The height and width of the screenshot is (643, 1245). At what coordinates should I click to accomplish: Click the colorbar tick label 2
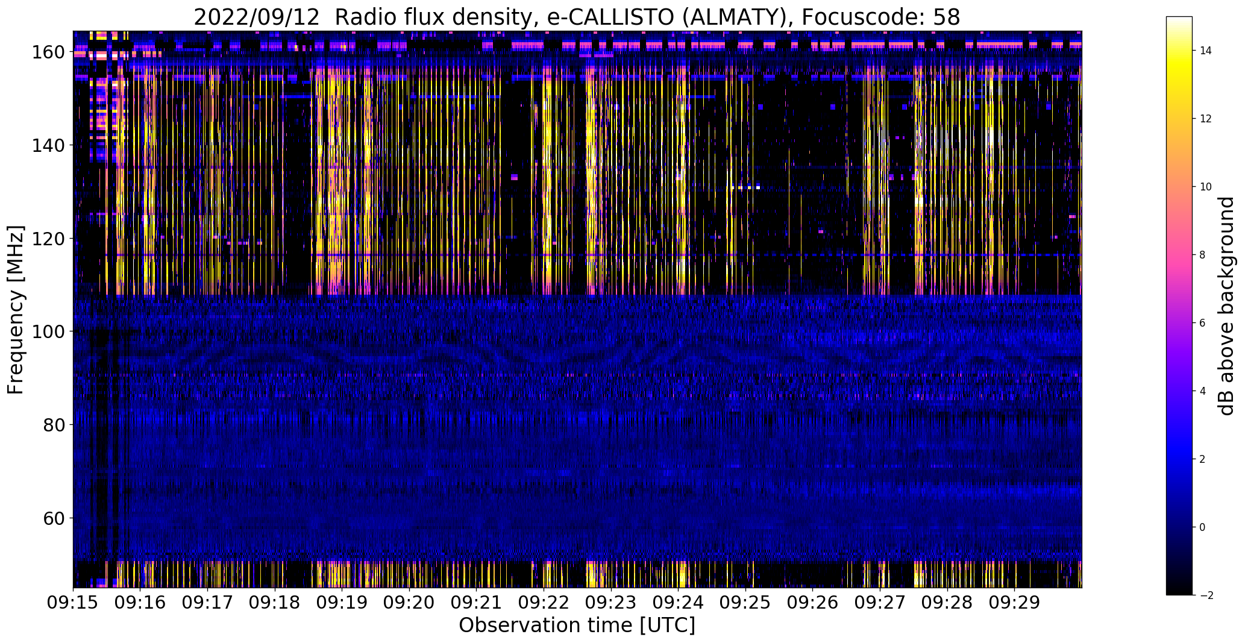point(1203,460)
